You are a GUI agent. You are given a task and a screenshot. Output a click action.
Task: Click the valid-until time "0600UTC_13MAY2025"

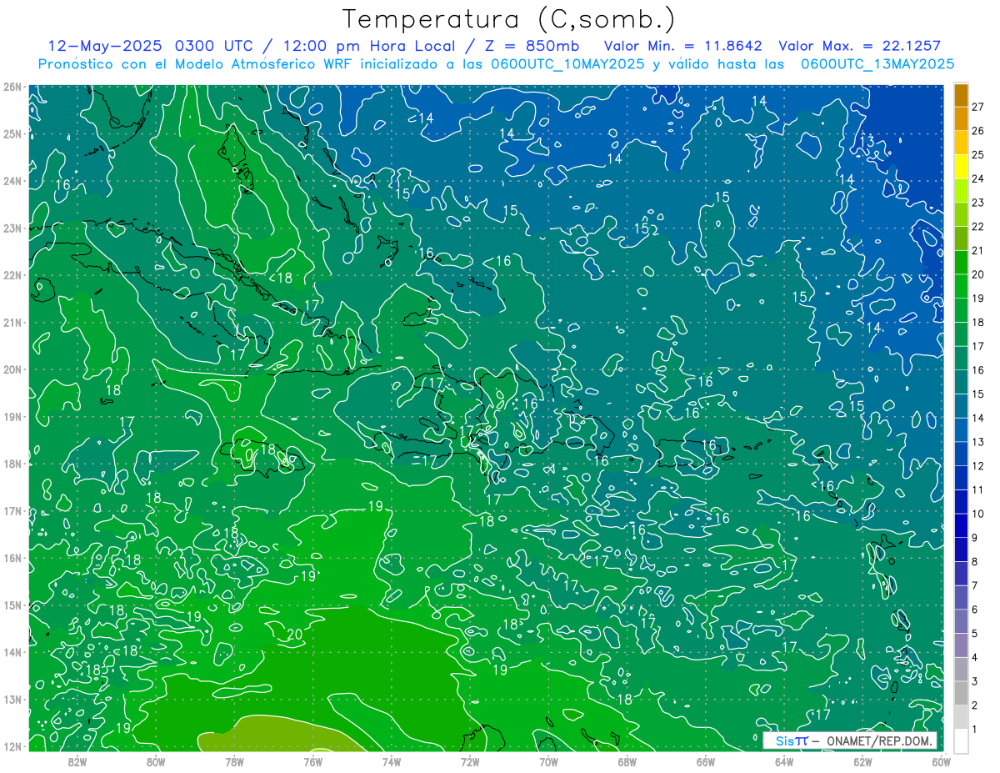877,64
